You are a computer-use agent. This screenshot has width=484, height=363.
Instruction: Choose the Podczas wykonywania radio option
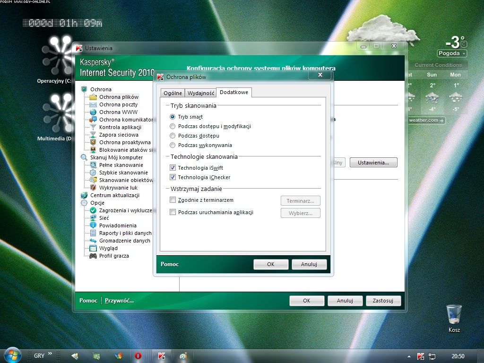point(173,145)
